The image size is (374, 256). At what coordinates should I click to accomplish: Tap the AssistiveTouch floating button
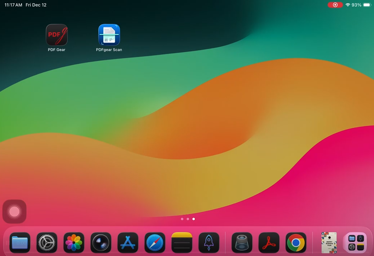click(x=14, y=211)
